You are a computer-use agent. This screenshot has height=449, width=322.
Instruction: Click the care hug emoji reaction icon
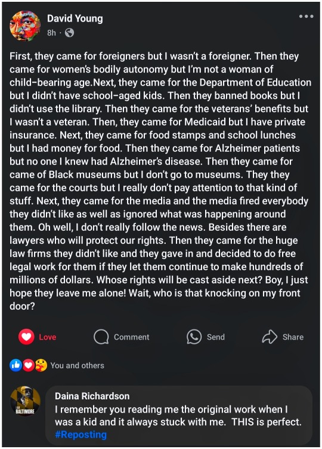coord(41,365)
